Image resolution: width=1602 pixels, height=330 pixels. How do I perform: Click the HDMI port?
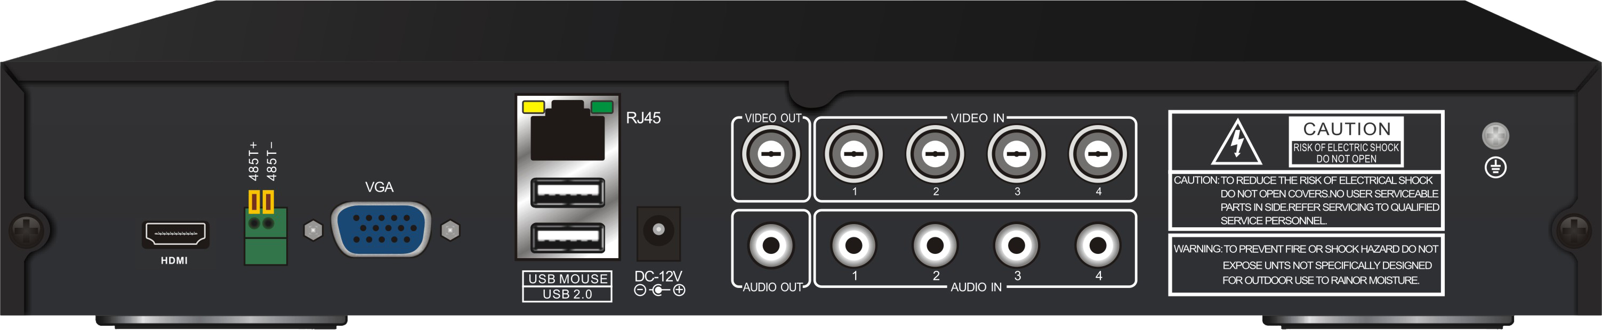[x=175, y=235]
